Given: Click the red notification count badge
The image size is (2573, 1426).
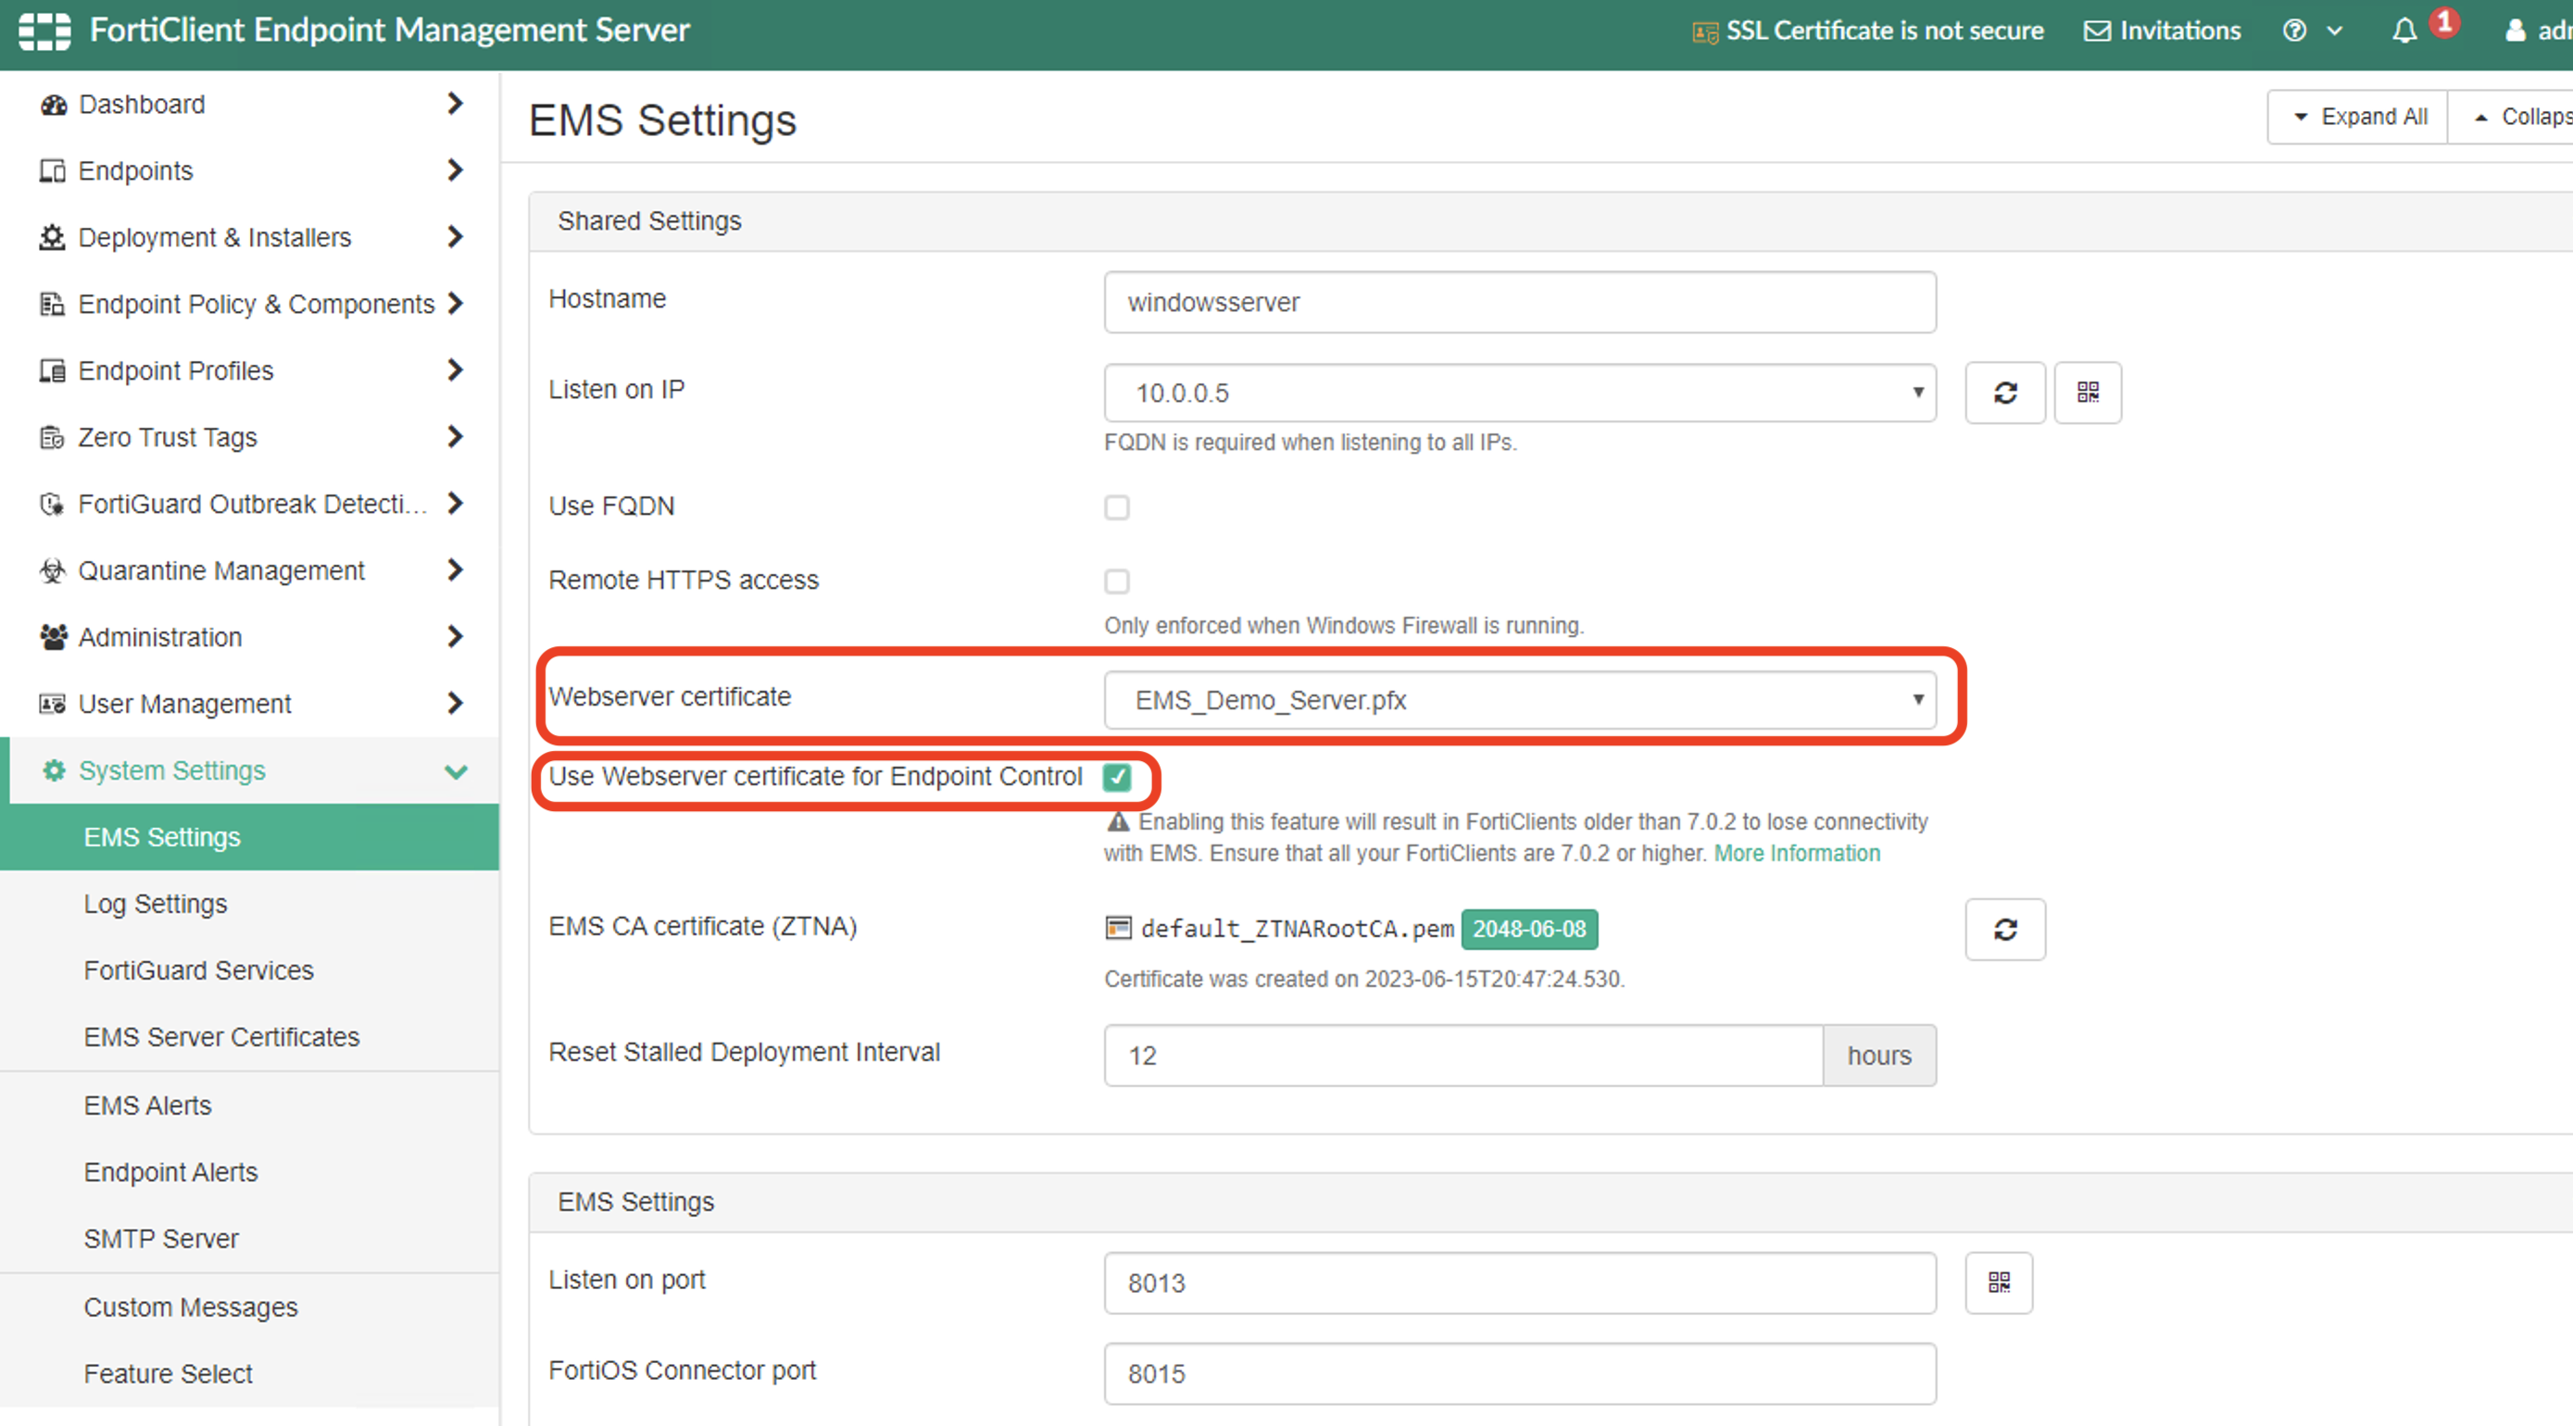Looking at the screenshot, I should click(2444, 21).
